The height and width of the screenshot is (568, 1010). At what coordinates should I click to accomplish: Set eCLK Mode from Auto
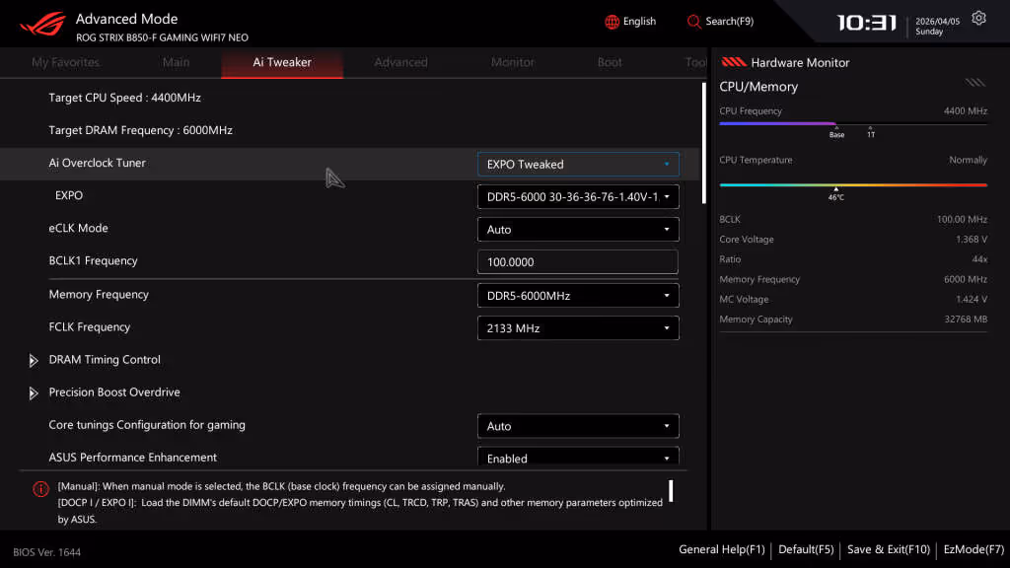click(577, 228)
